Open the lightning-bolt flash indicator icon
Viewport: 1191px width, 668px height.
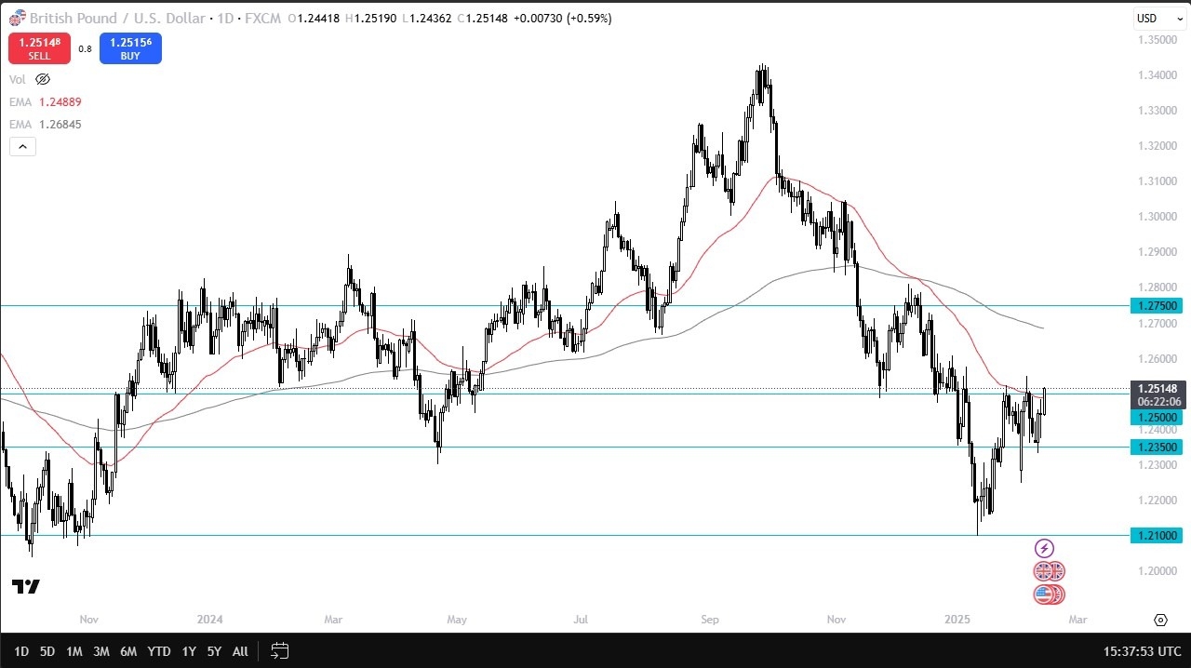[x=1045, y=548]
